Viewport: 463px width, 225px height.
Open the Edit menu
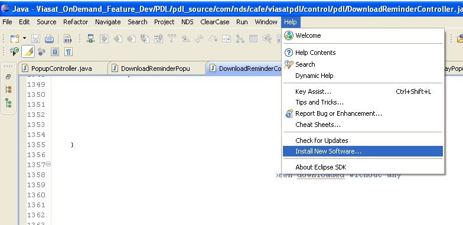pos(24,22)
